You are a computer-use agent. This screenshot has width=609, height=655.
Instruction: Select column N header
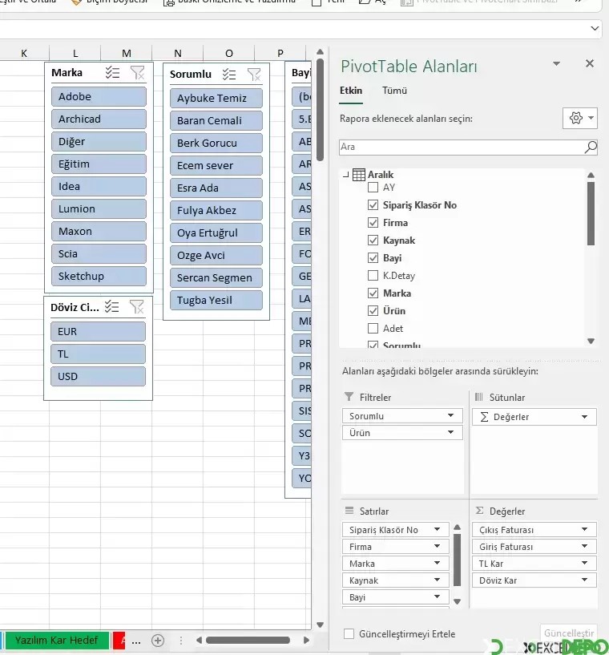click(178, 53)
